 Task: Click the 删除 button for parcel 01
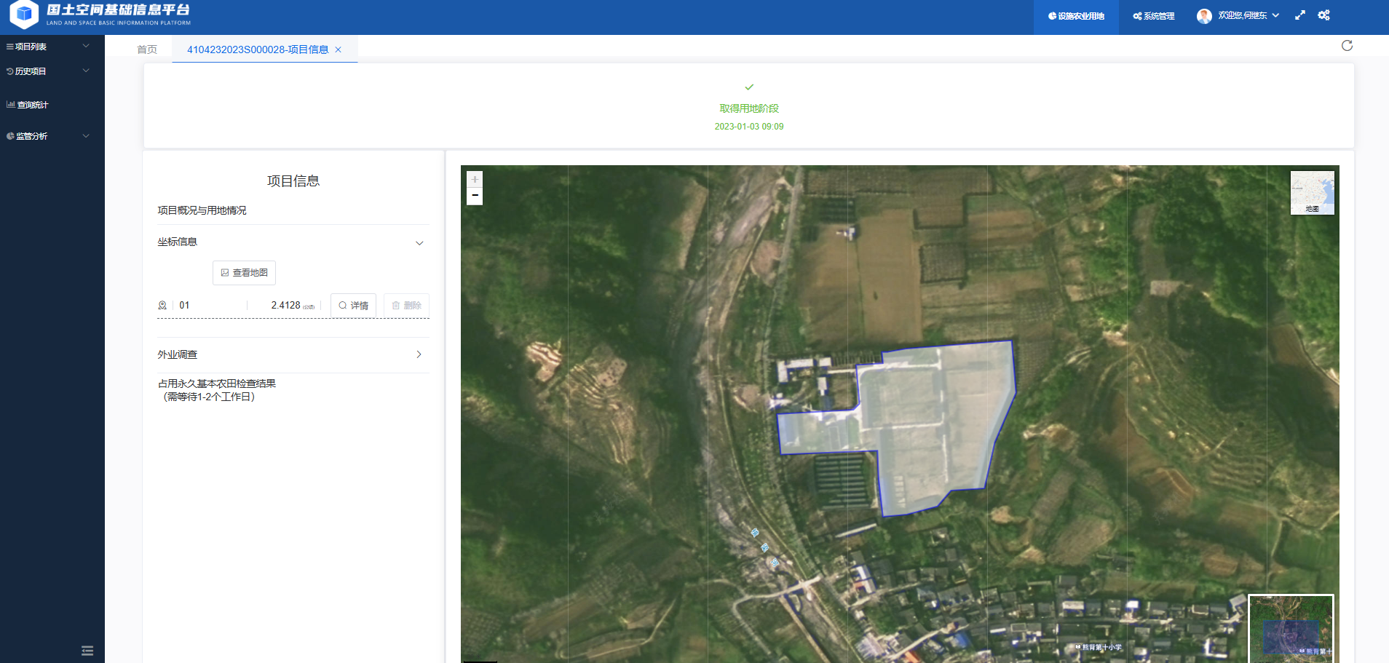point(406,306)
